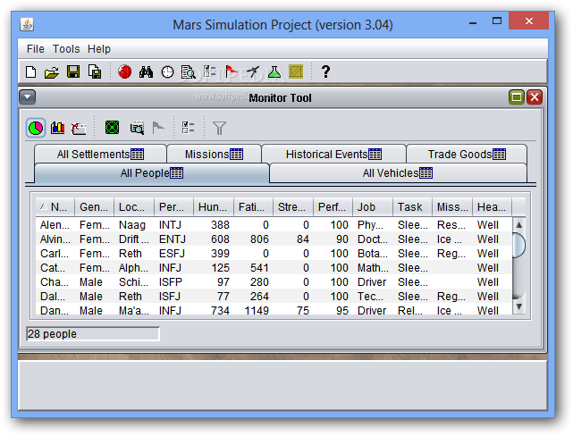Open the Mars Navigator red globe tool
The width and height of the screenshot is (573, 436).
124,71
